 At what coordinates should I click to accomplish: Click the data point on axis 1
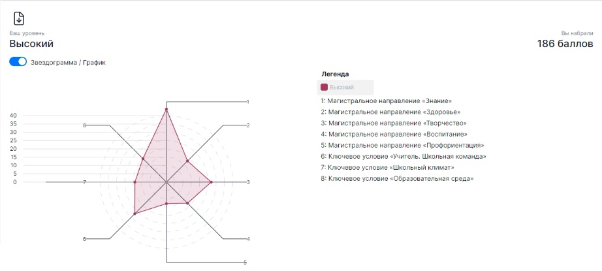pos(166,110)
